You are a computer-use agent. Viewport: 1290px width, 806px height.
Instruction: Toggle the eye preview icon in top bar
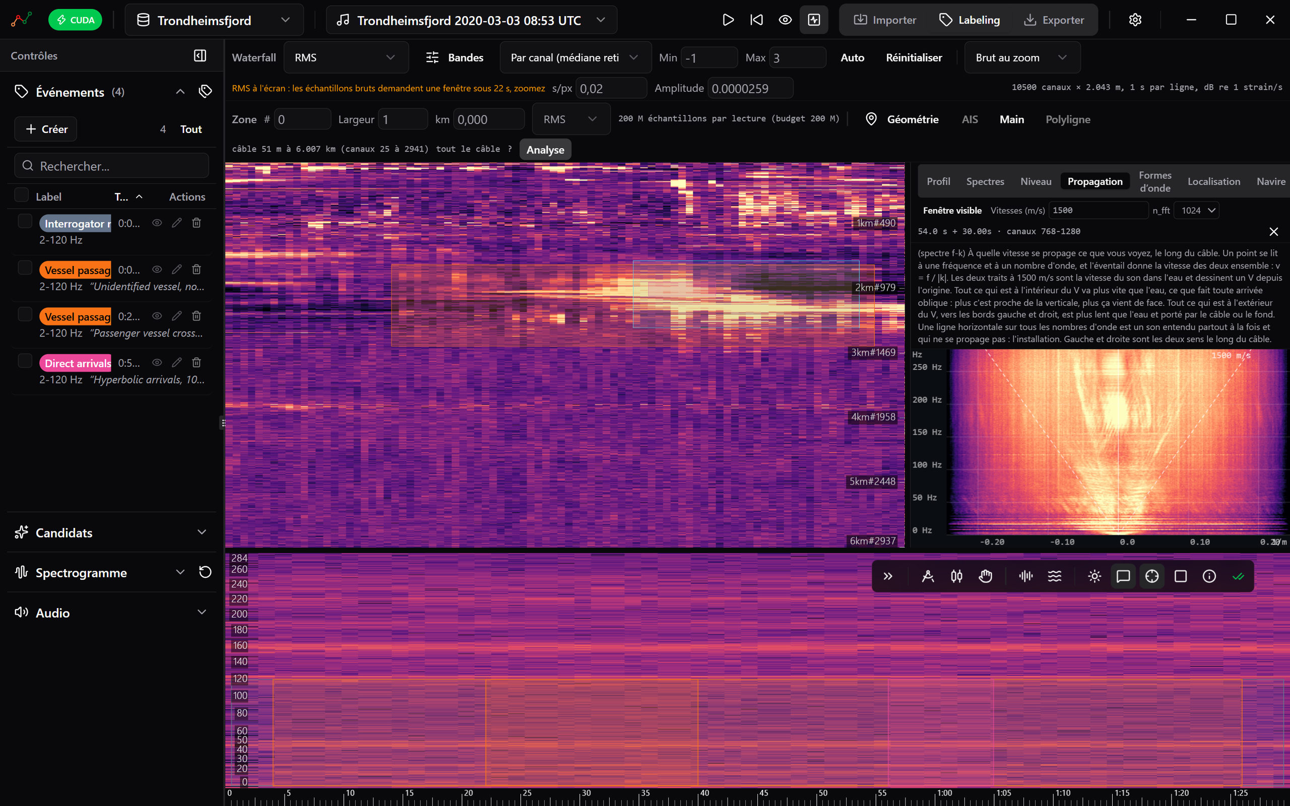click(785, 20)
